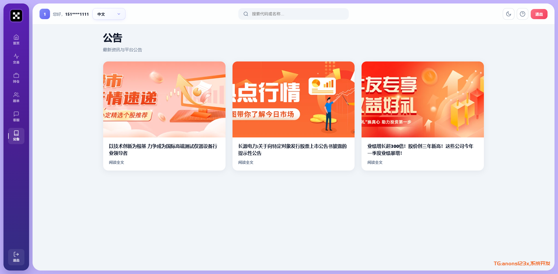Toggle dark mode with moon icon

point(509,14)
